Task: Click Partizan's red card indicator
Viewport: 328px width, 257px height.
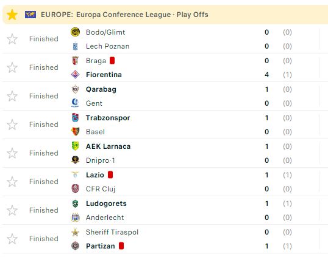Action: (x=121, y=245)
